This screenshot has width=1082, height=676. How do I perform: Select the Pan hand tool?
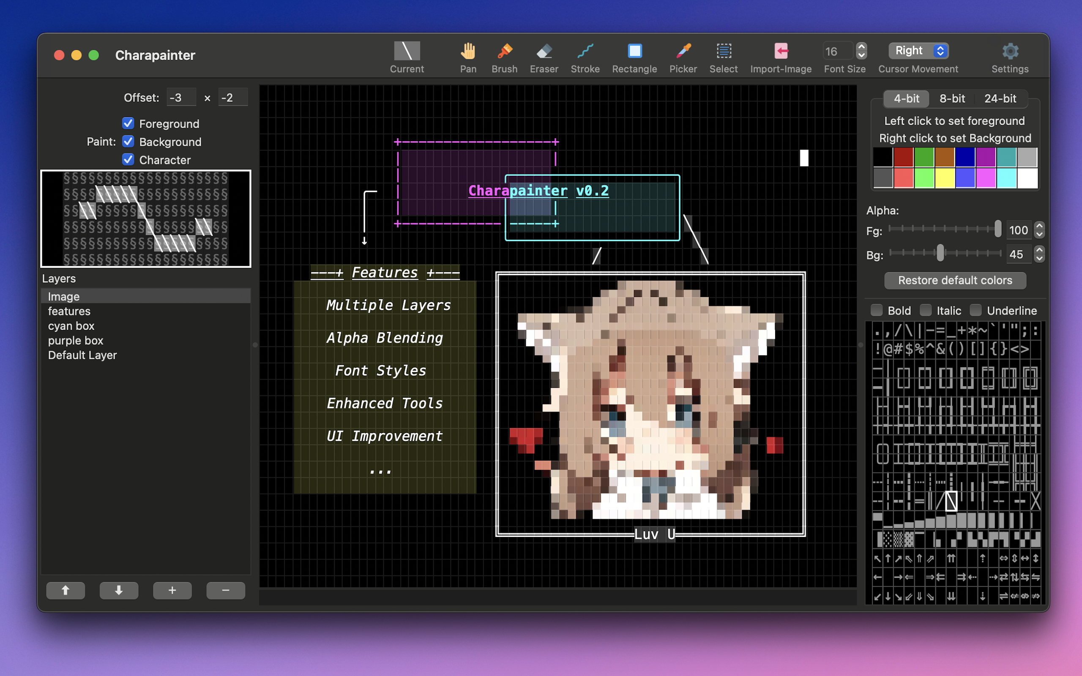(x=468, y=52)
